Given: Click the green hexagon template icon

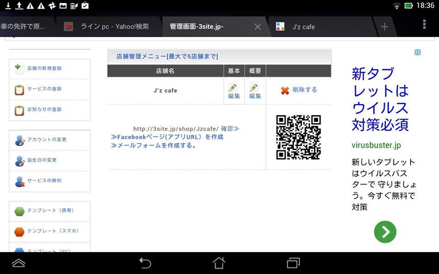Looking at the screenshot, I should pyautogui.click(x=19, y=211).
